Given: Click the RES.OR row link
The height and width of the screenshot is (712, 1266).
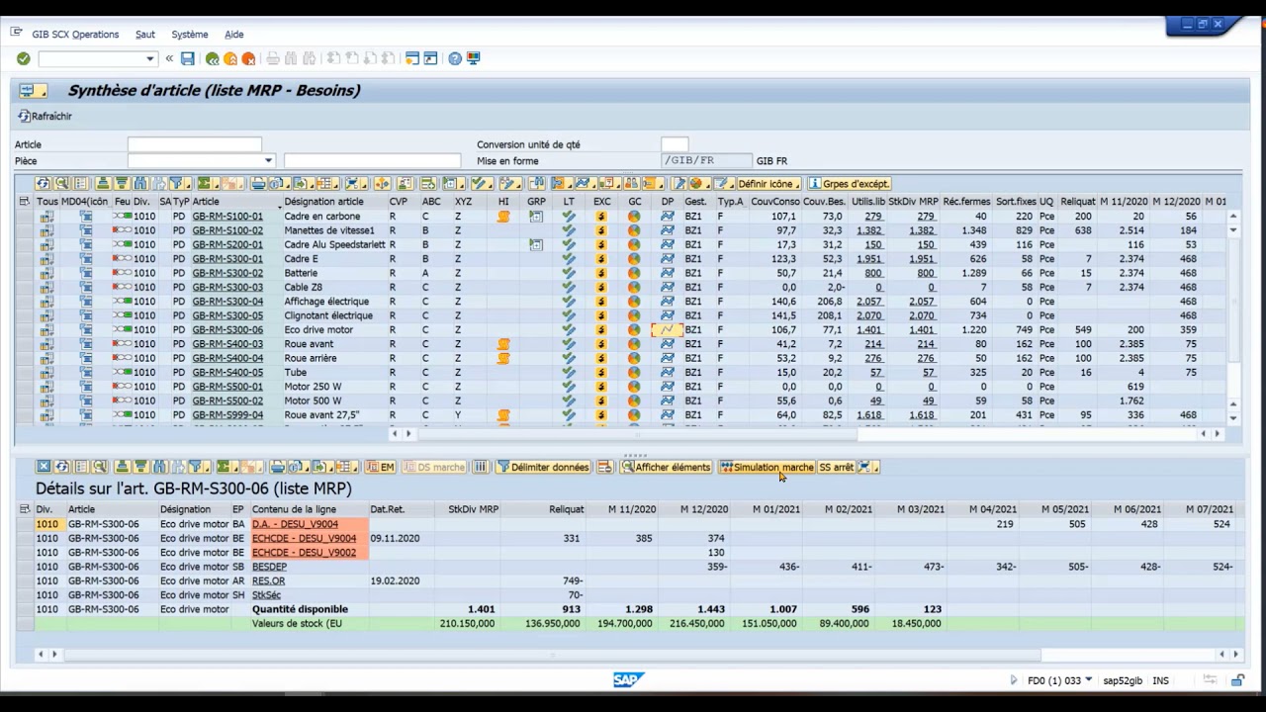Looking at the screenshot, I should click(268, 581).
